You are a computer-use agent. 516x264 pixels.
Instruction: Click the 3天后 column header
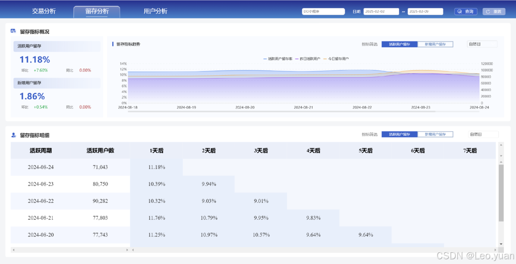tap(261, 150)
